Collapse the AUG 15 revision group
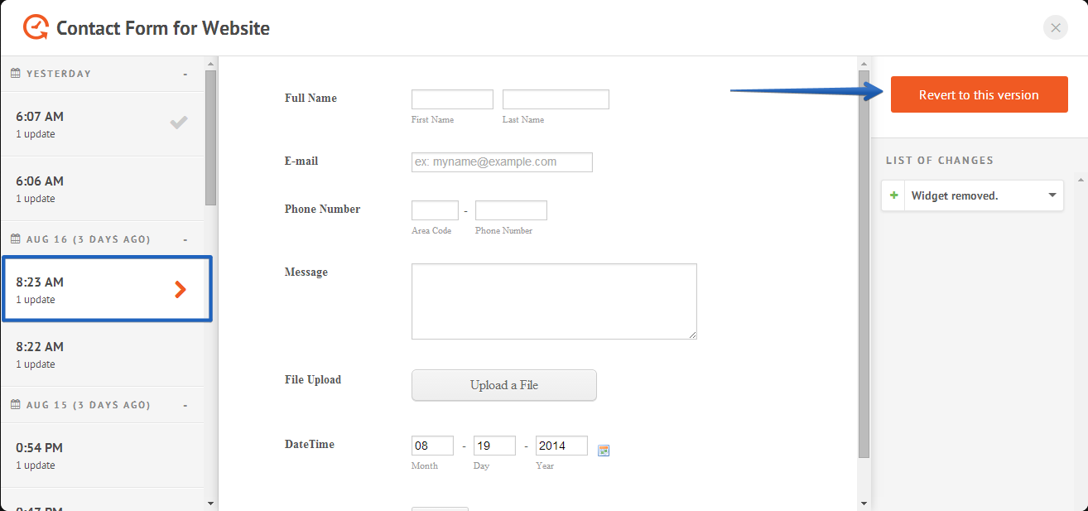The image size is (1088, 511). pos(185,406)
